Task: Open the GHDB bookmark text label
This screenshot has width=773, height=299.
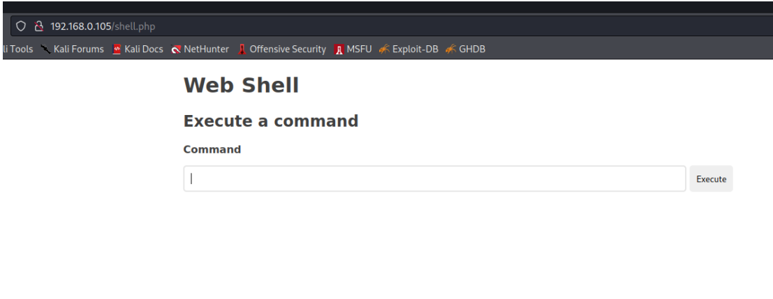Action: [472, 49]
